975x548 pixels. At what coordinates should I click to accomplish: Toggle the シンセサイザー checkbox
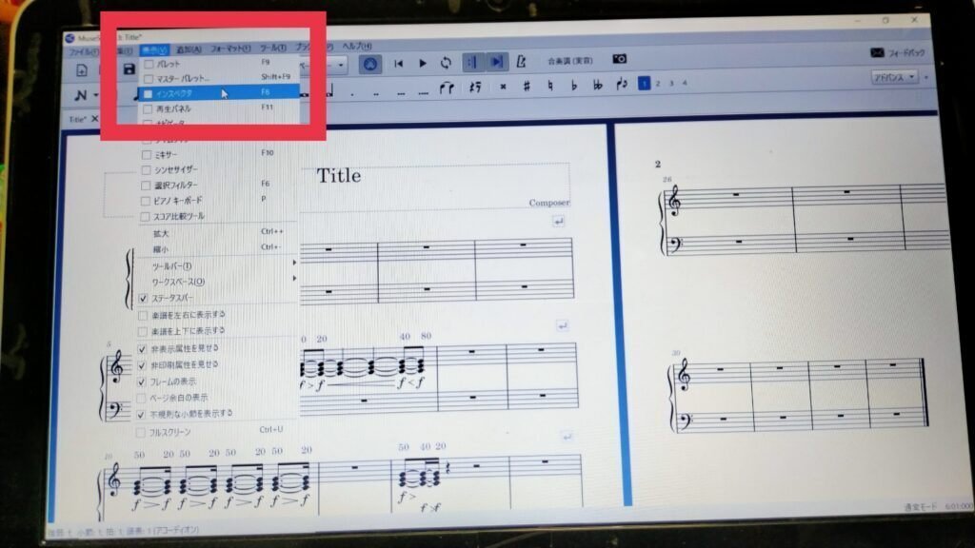coord(146,169)
